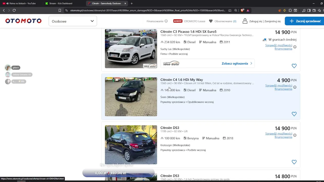The width and height of the screenshot is (324, 182).
Task: Click the gilbert user avatar overlay
Action: tap(8, 67)
